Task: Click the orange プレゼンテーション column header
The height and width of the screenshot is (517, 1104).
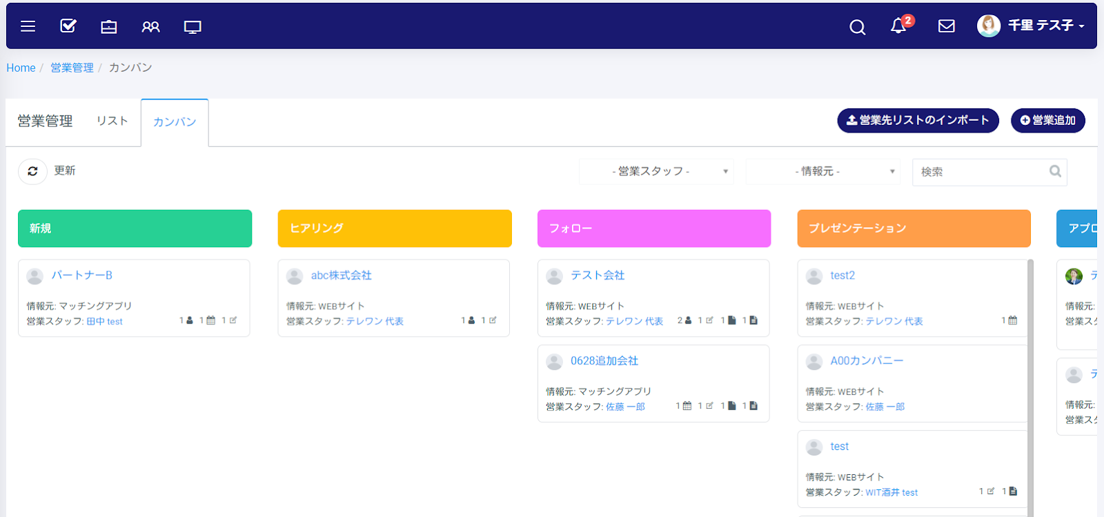Action: [914, 228]
